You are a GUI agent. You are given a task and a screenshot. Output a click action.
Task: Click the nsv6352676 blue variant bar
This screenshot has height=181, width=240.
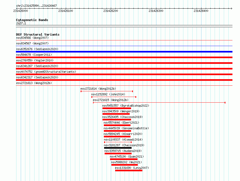[124, 52]
